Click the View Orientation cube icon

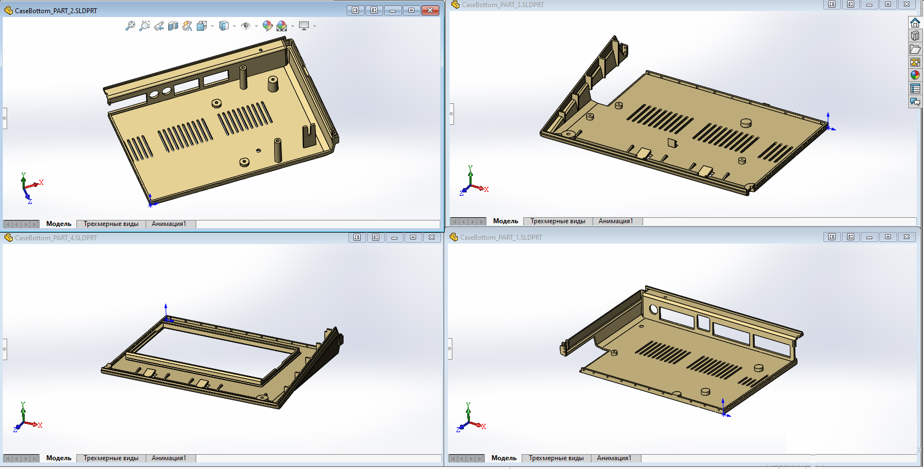(x=202, y=26)
